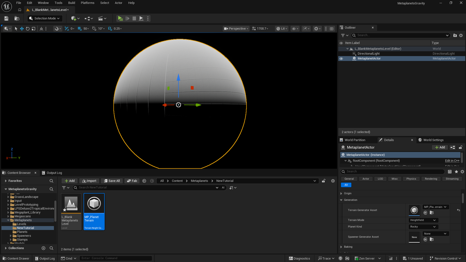Open the Cinematics clapperboard menu
This screenshot has width=466, height=262.
point(102,18)
